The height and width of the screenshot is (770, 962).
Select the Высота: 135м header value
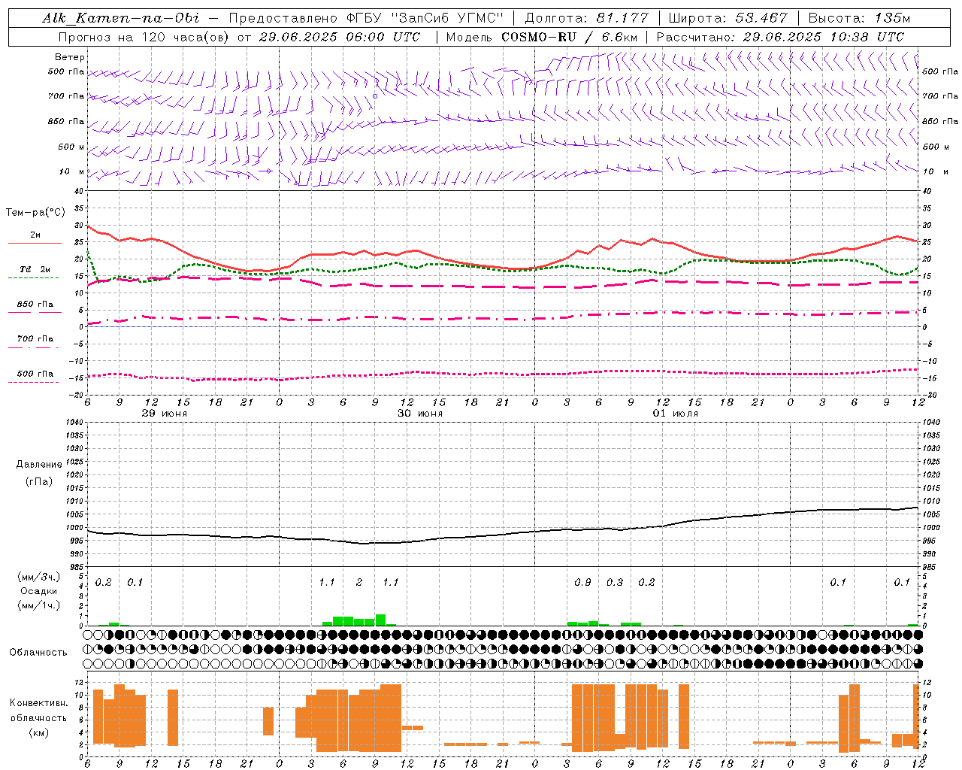[x=860, y=18]
